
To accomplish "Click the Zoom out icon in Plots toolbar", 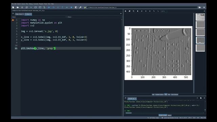I will (158, 11).
